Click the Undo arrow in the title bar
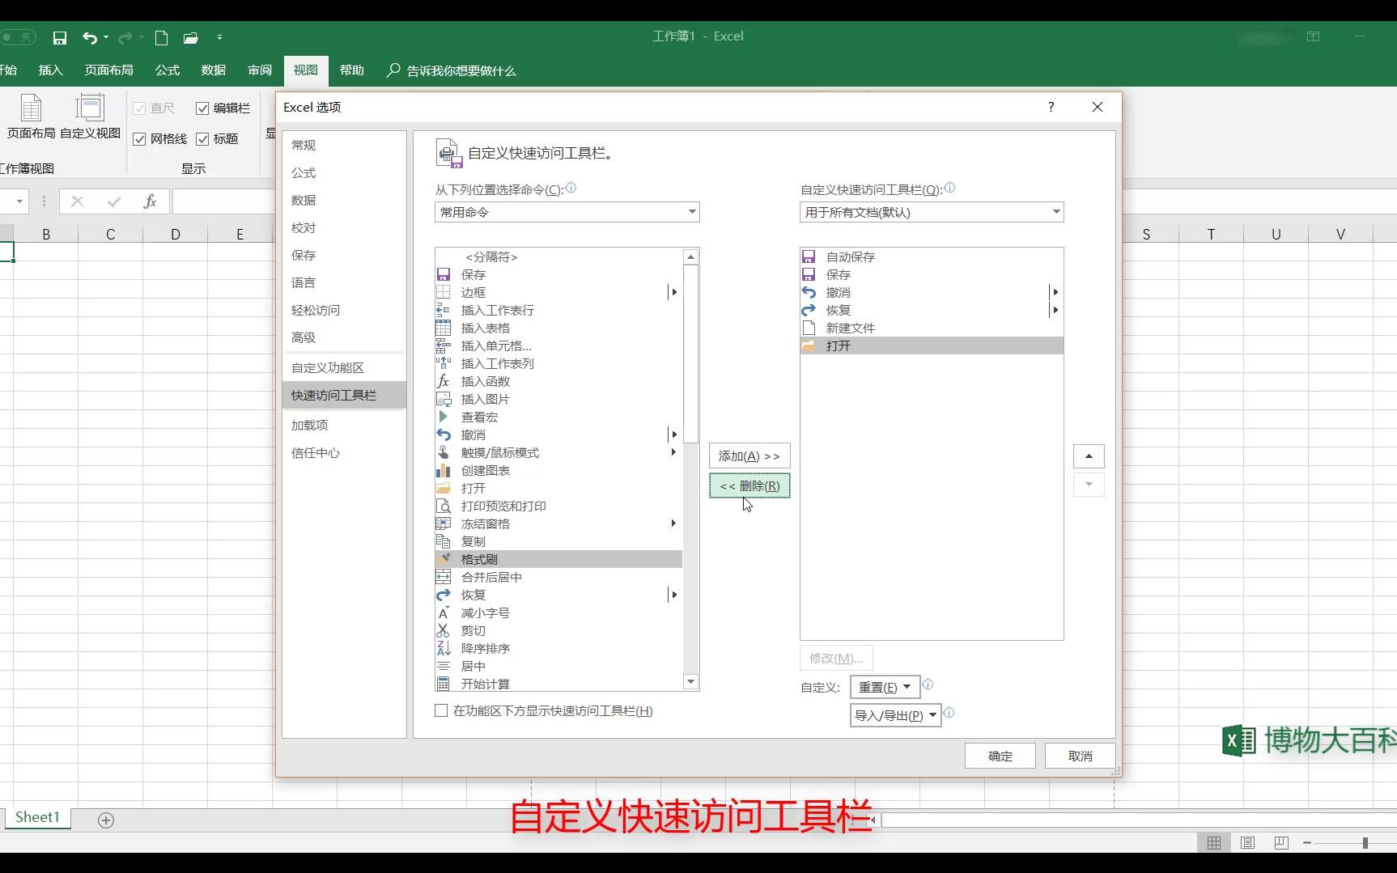The width and height of the screenshot is (1397, 873). [x=89, y=37]
